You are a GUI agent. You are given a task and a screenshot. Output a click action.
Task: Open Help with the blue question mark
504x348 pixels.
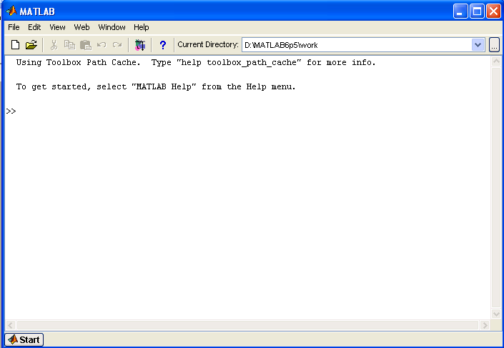pyautogui.click(x=163, y=45)
